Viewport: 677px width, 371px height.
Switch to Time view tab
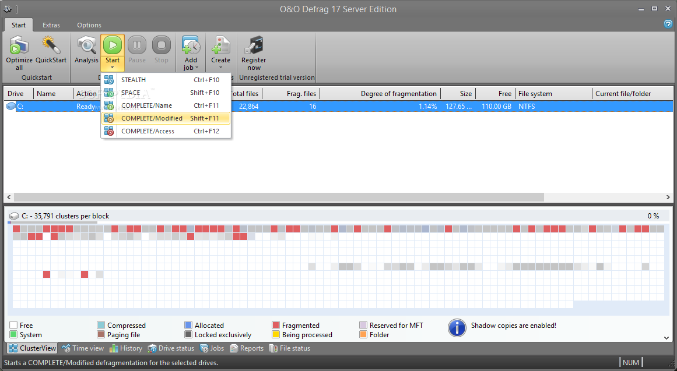pos(83,348)
